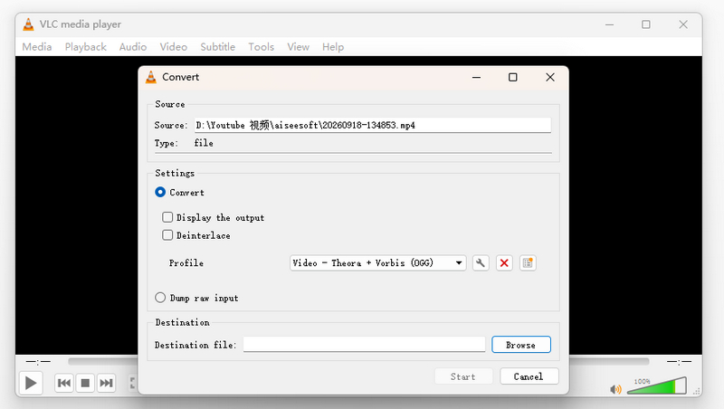Cancel the Convert dialog
The height and width of the screenshot is (409, 724).
(x=529, y=376)
